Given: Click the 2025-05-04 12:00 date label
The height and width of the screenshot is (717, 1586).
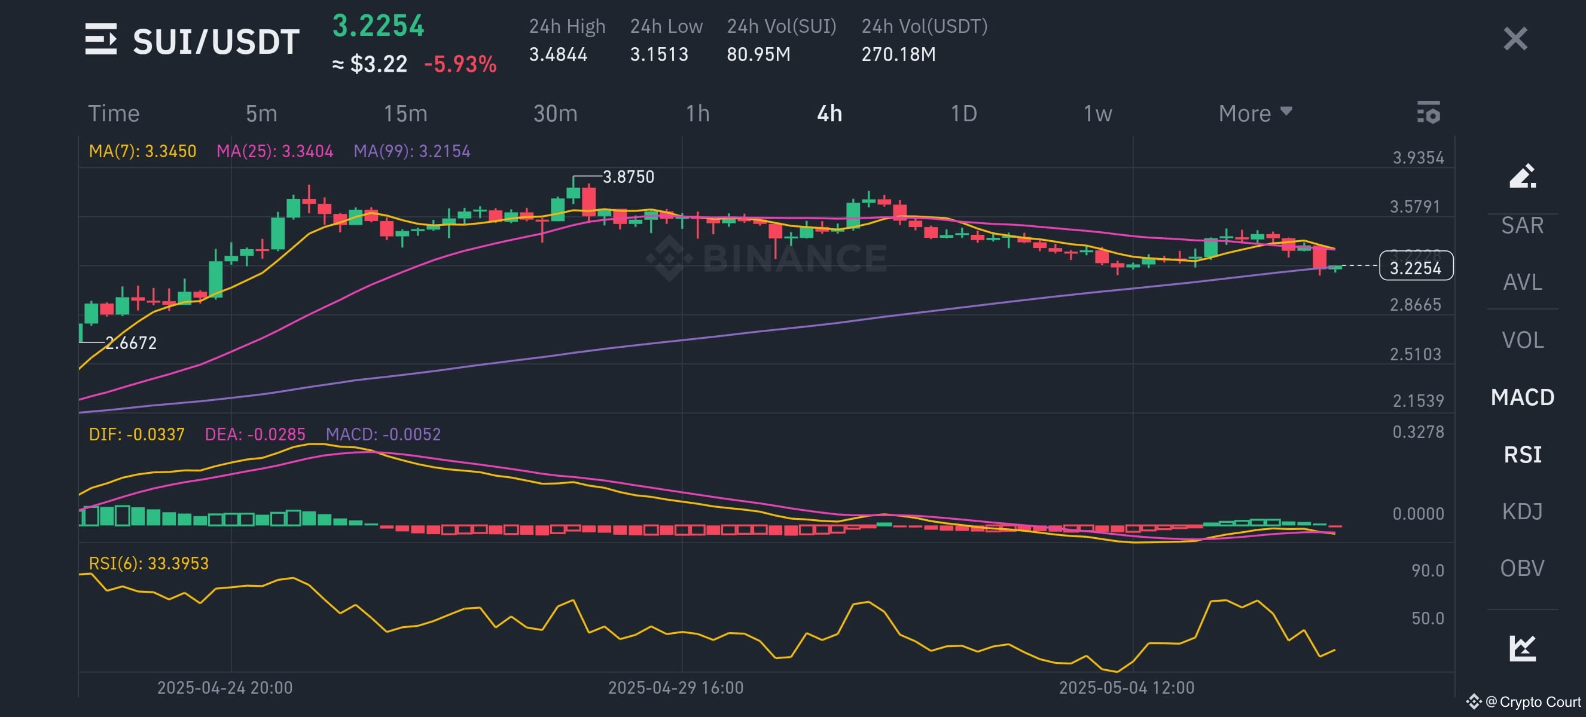Looking at the screenshot, I should (1126, 688).
